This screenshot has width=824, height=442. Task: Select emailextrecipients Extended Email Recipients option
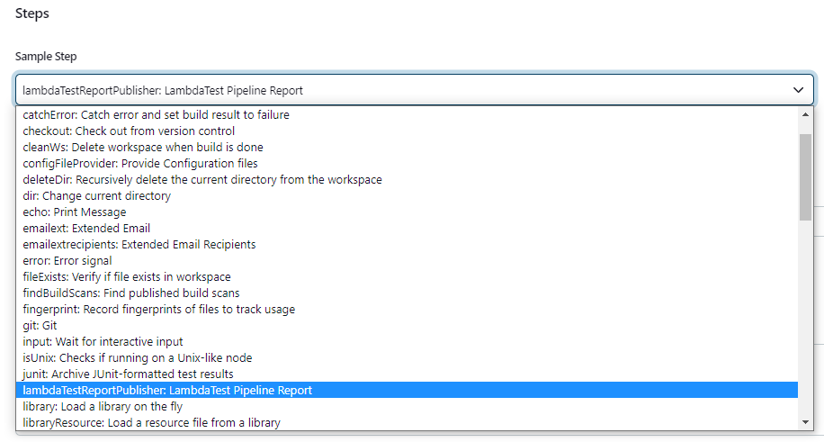pyautogui.click(x=139, y=244)
